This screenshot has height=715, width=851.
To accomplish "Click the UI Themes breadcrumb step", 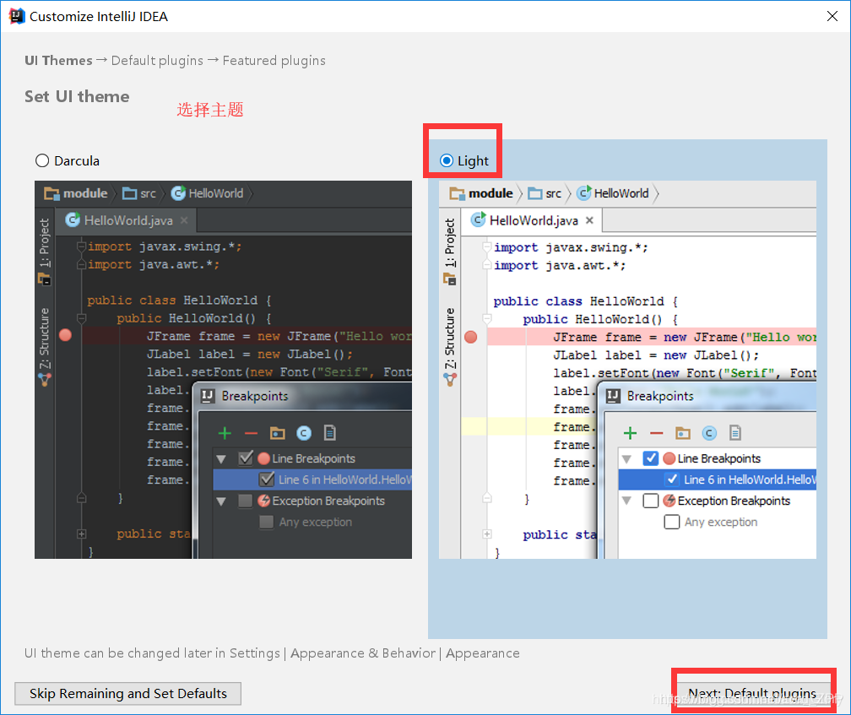I will coord(58,60).
